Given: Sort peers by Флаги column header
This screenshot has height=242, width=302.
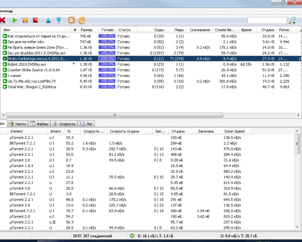Looking at the screenshot, I should [56, 131].
